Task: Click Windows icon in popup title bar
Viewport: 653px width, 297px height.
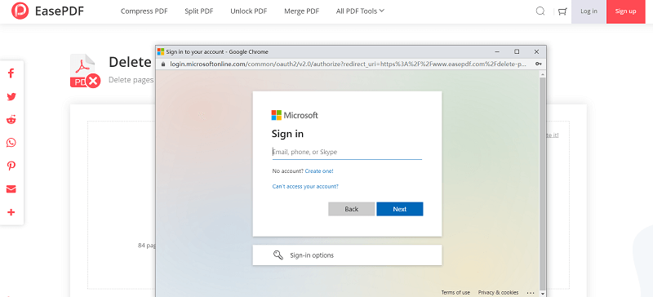Action: tap(160, 51)
